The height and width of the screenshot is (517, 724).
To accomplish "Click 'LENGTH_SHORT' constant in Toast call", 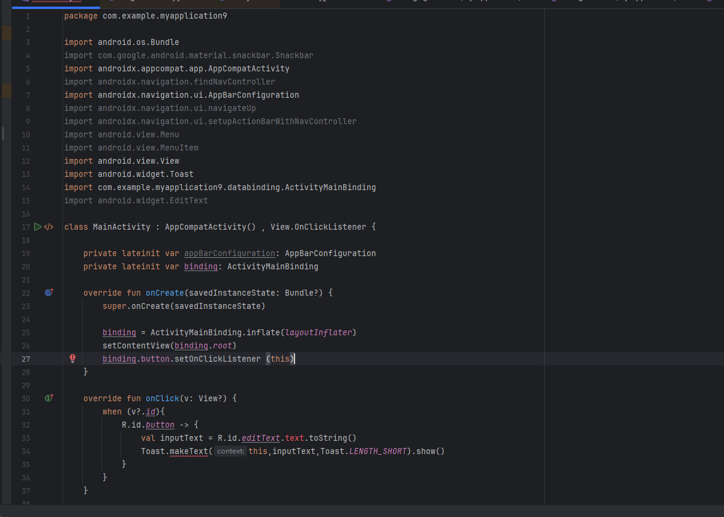I will pos(377,451).
